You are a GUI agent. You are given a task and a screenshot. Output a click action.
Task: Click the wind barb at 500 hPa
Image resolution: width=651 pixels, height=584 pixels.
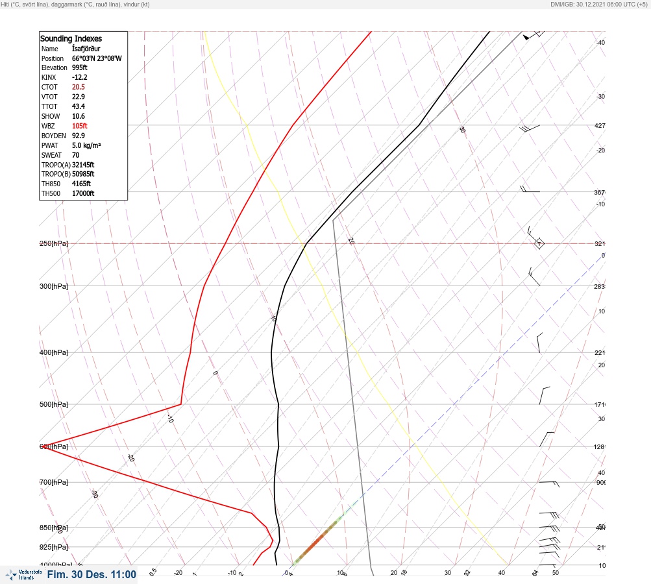point(545,396)
